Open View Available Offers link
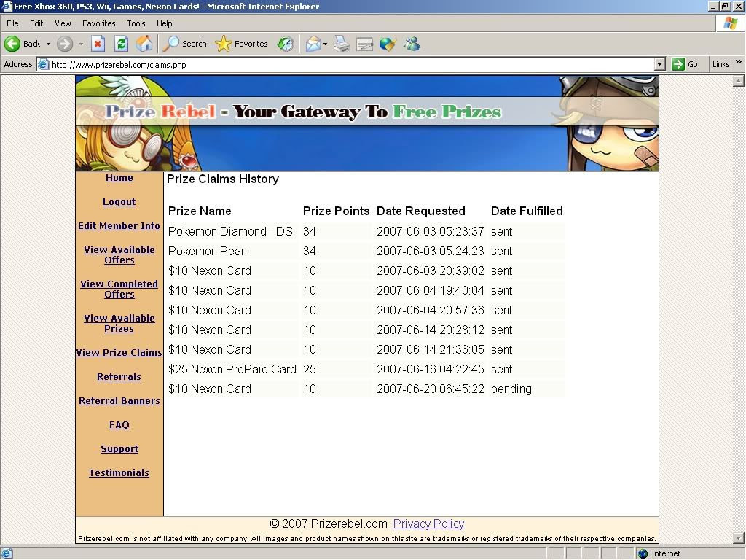746x560 pixels. click(119, 254)
